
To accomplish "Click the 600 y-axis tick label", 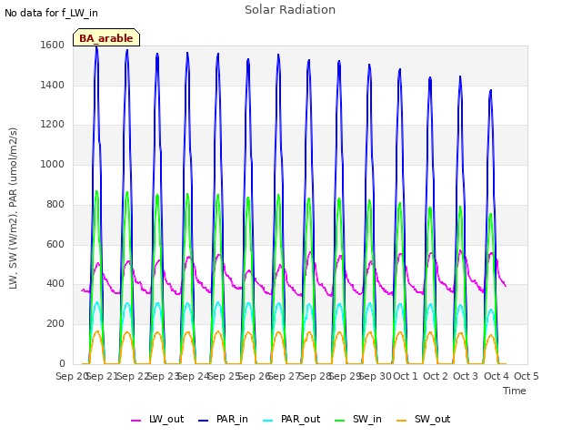I will [55, 245].
